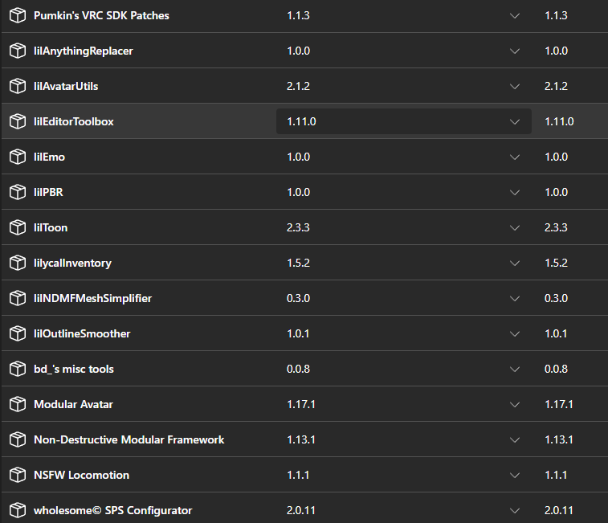Click the lilEmo package name
The height and width of the screenshot is (523, 608).
point(49,157)
